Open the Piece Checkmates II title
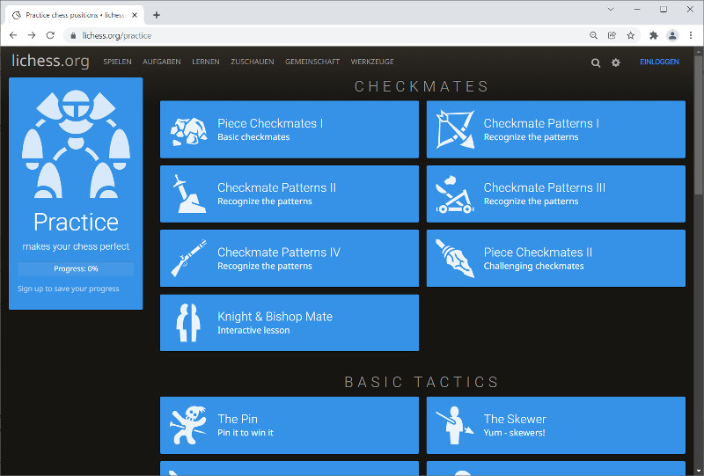704x476 pixels. (x=538, y=253)
